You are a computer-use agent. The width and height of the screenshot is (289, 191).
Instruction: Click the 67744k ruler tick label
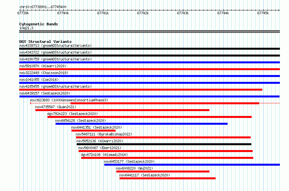[223, 13]
